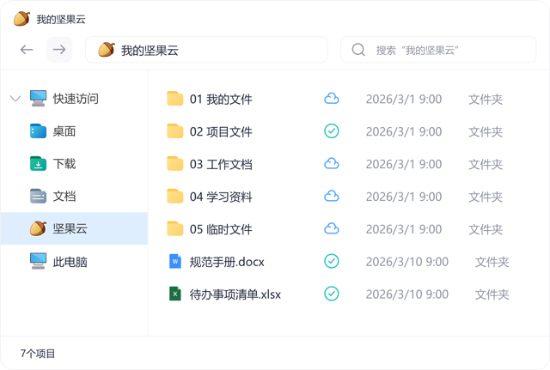The image size is (550, 370).
Task: Select 快速访问 in the sidebar
Action: [x=75, y=99]
